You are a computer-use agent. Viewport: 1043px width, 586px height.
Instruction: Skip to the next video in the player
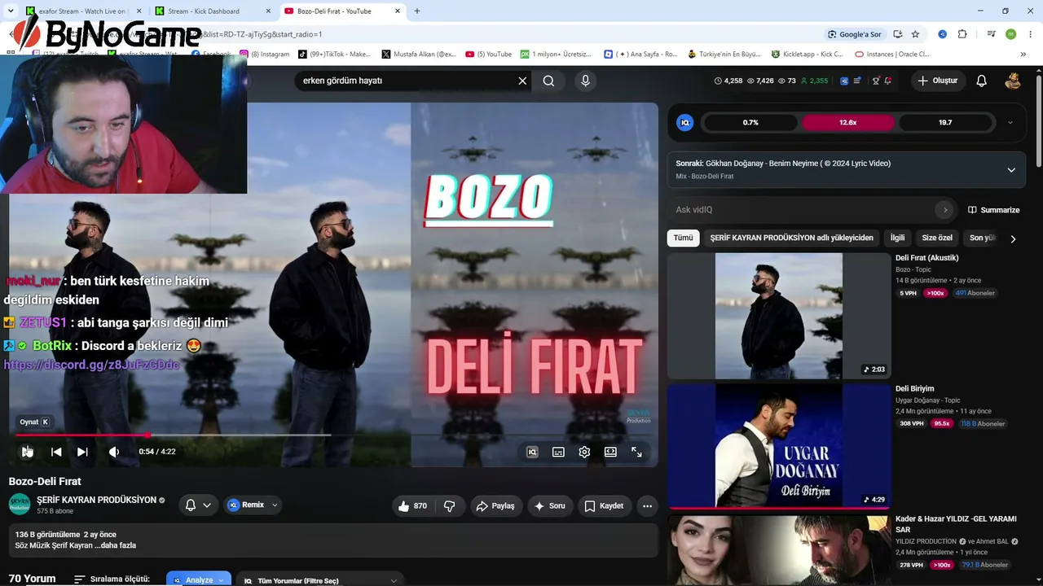point(82,452)
